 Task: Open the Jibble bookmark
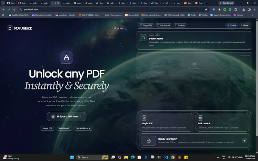pos(89,15)
